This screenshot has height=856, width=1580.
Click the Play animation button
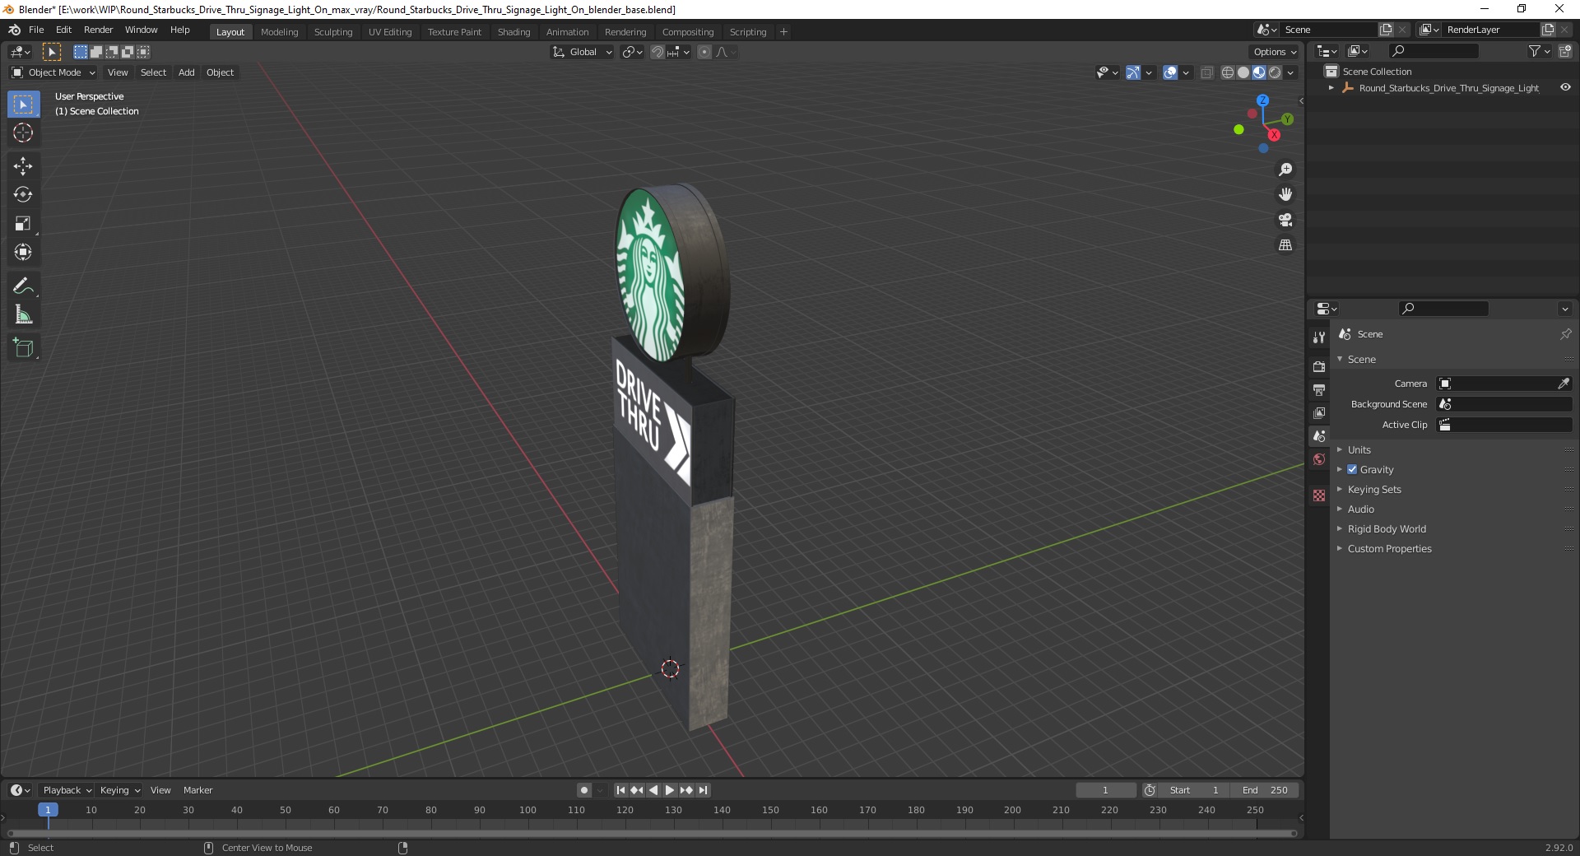[x=670, y=790]
